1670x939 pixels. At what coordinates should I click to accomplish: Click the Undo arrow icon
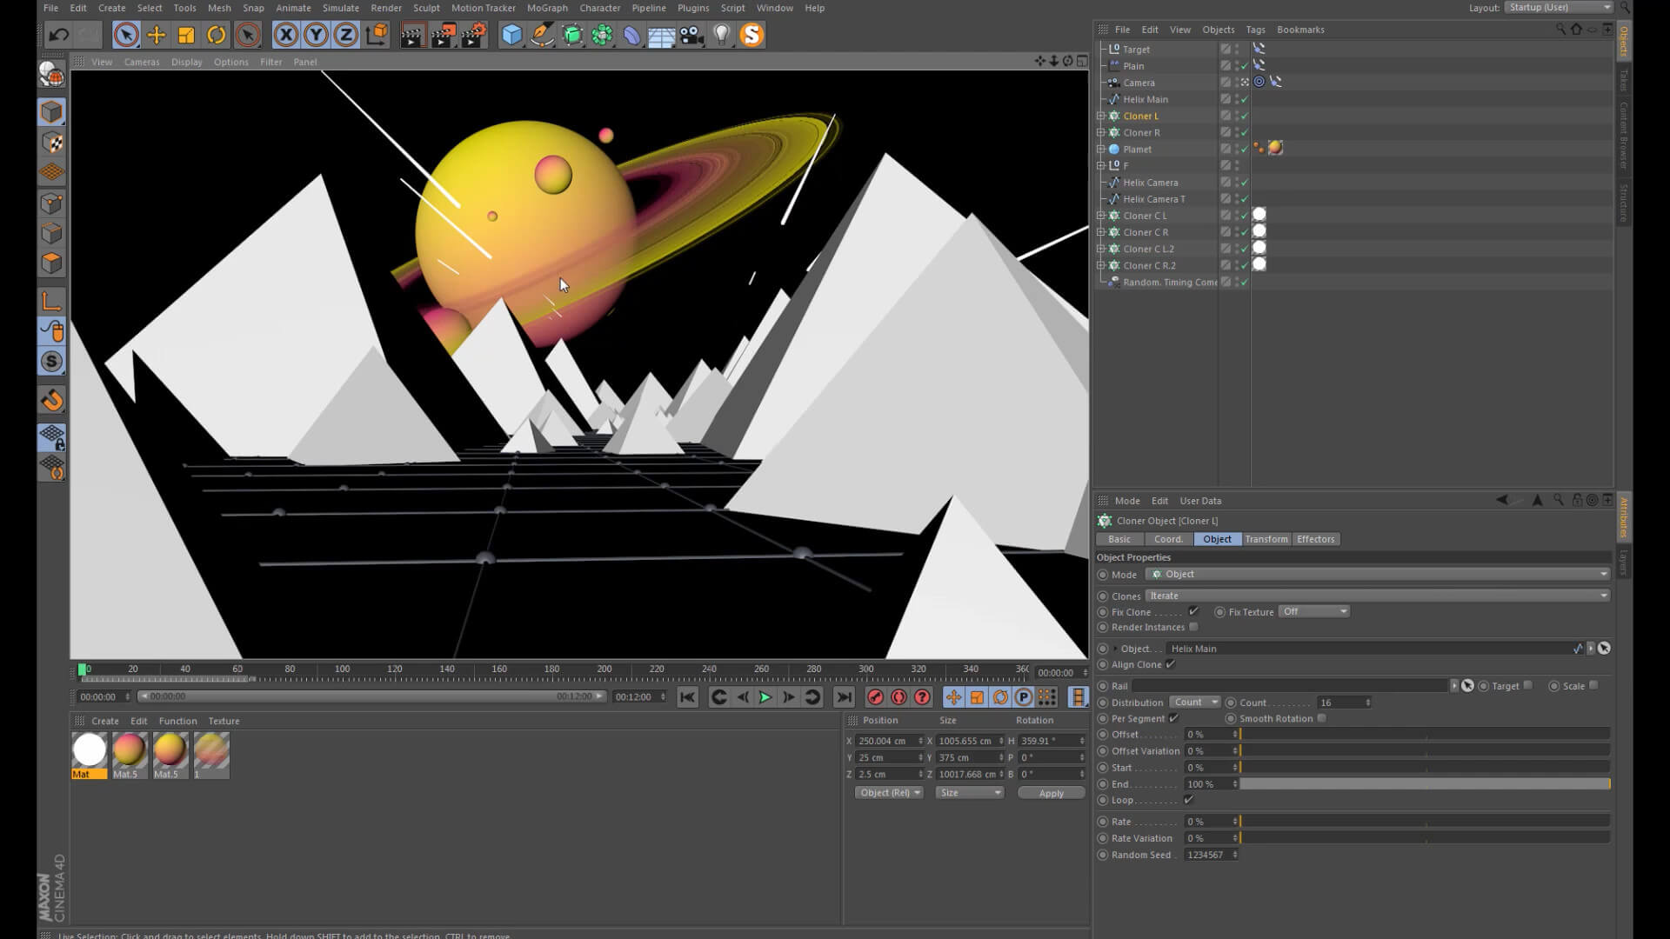coord(58,35)
